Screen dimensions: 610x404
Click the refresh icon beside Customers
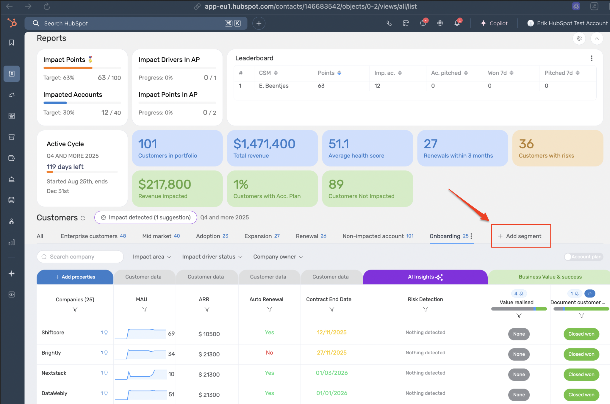click(x=83, y=218)
